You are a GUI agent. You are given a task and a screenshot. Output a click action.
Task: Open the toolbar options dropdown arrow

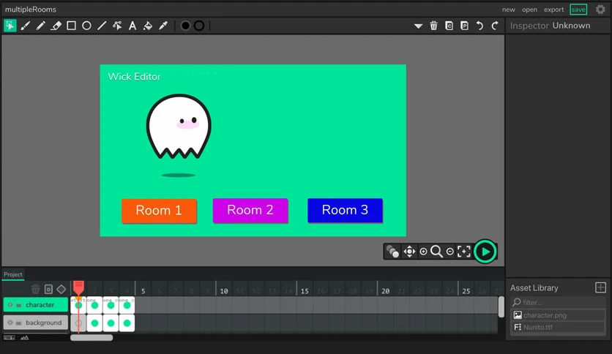(418, 26)
